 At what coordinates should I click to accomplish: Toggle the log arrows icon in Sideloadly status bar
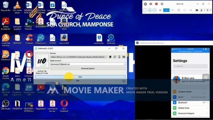[123, 81]
